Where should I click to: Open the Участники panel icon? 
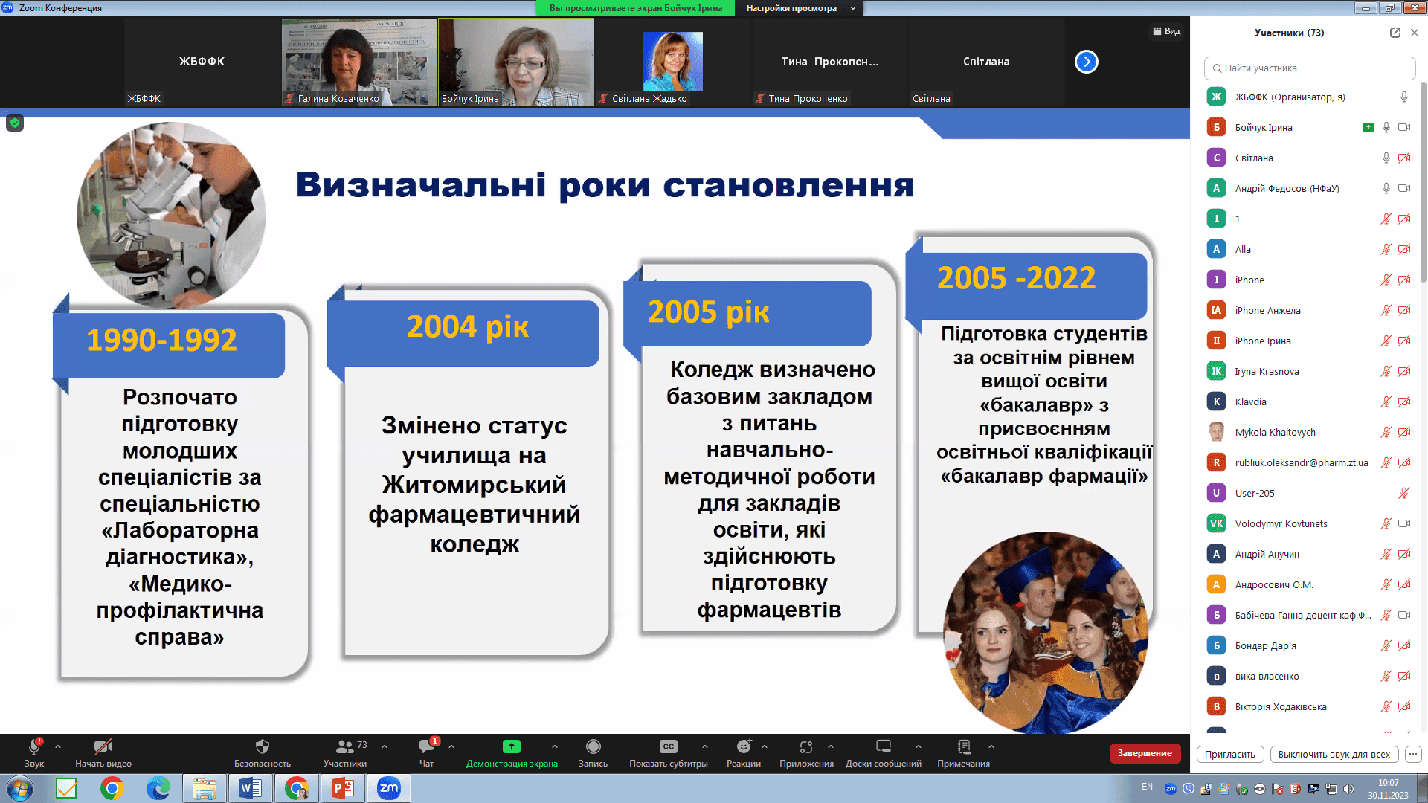pos(344,746)
